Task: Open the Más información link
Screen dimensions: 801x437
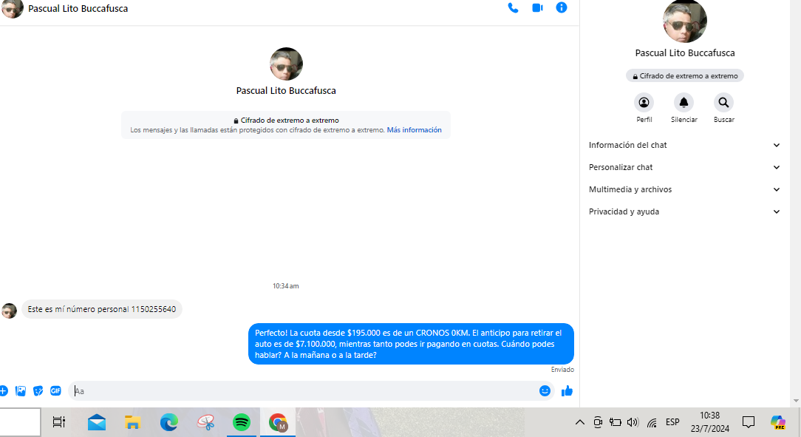Action: click(414, 130)
